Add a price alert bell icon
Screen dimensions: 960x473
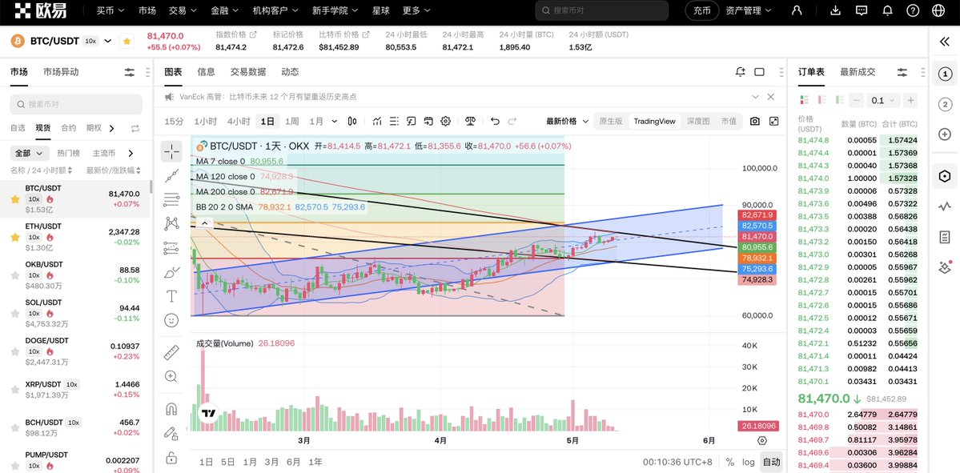coord(740,71)
